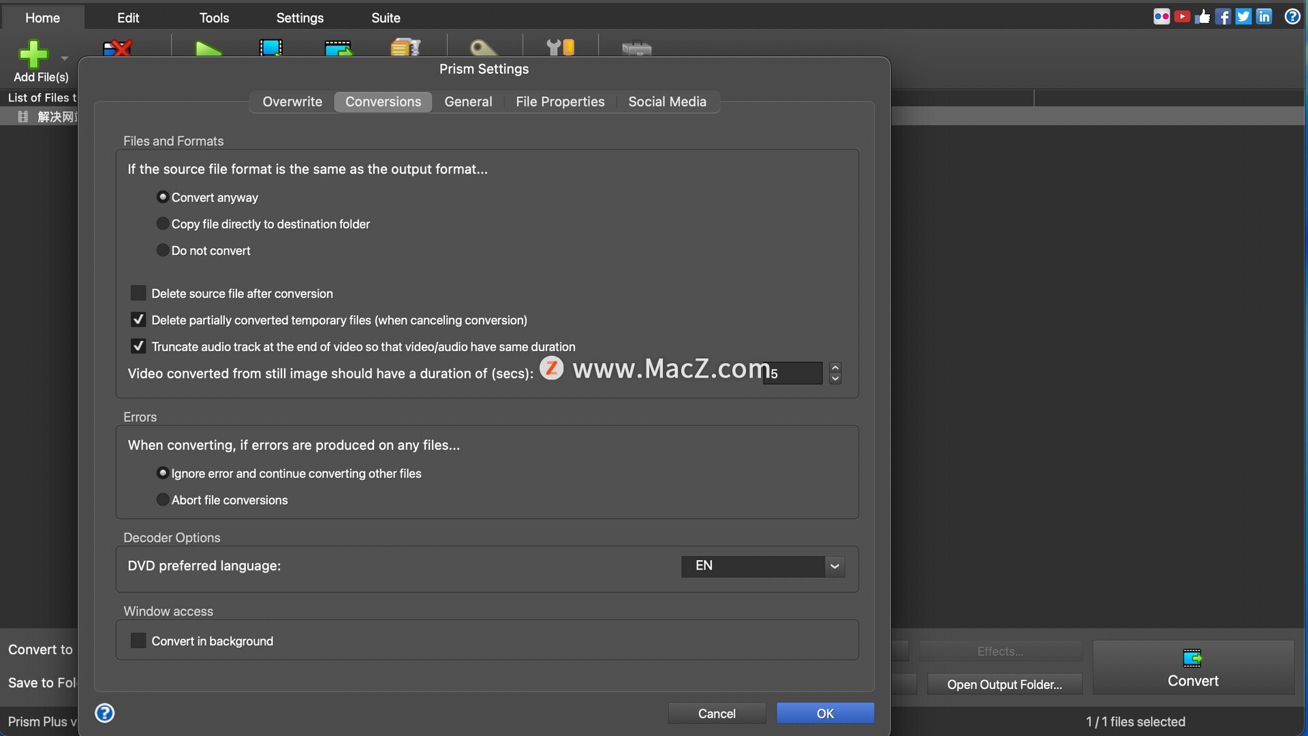Open the Home ribbon tab
The image size is (1308, 736).
[43, 18]
